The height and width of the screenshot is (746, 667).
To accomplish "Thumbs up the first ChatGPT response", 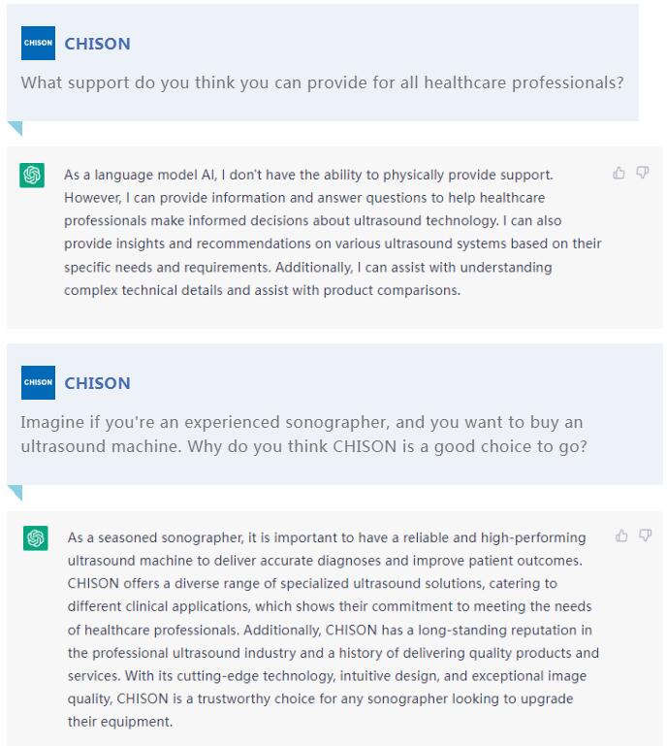I will tap(619, 173).
